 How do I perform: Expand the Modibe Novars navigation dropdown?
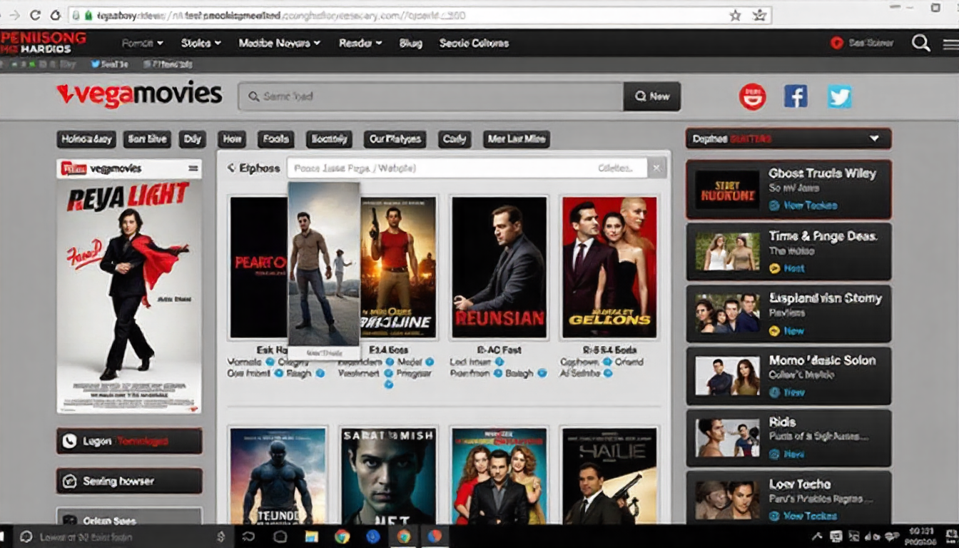pos(279,44)
